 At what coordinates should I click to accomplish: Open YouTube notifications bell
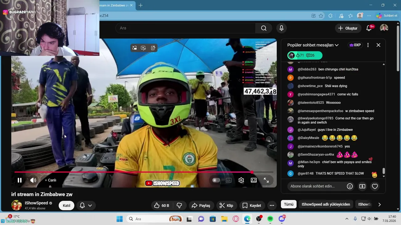pos(369,28)
